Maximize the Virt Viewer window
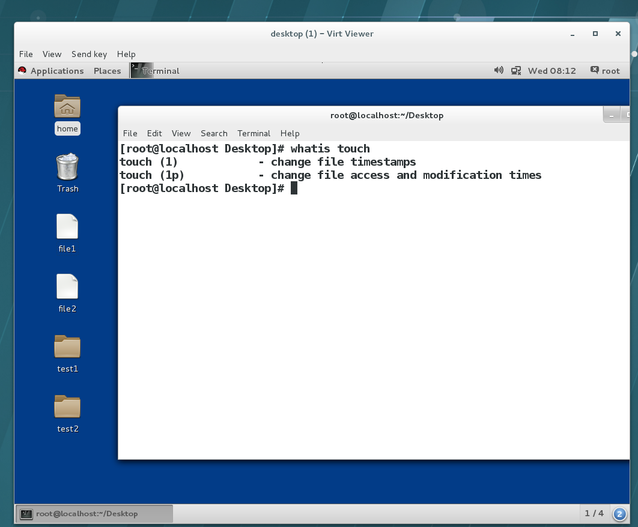 [595, 34]
